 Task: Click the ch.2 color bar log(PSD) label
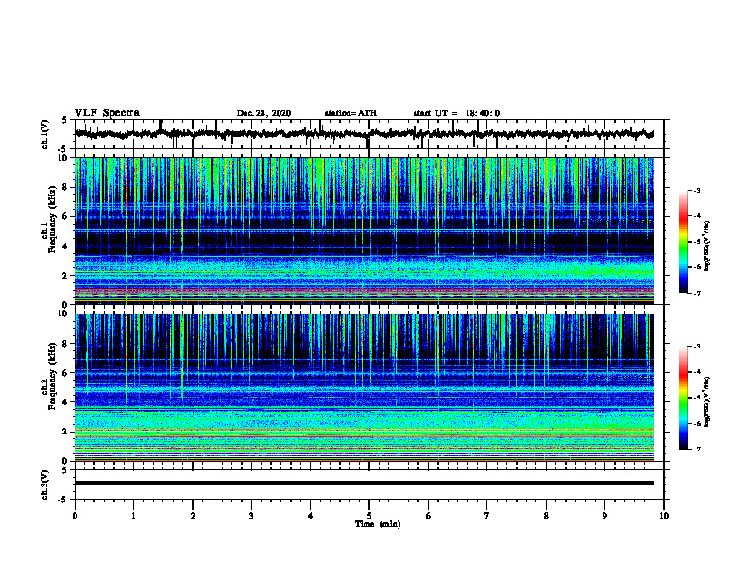(x=707, y=402)
